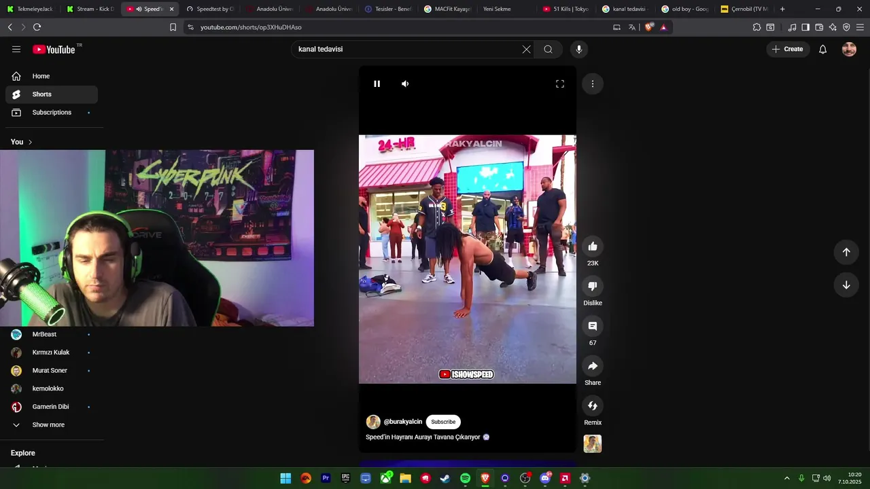Go to previous Short with up arrow
870x489 pixels.
tap(846, 252)
